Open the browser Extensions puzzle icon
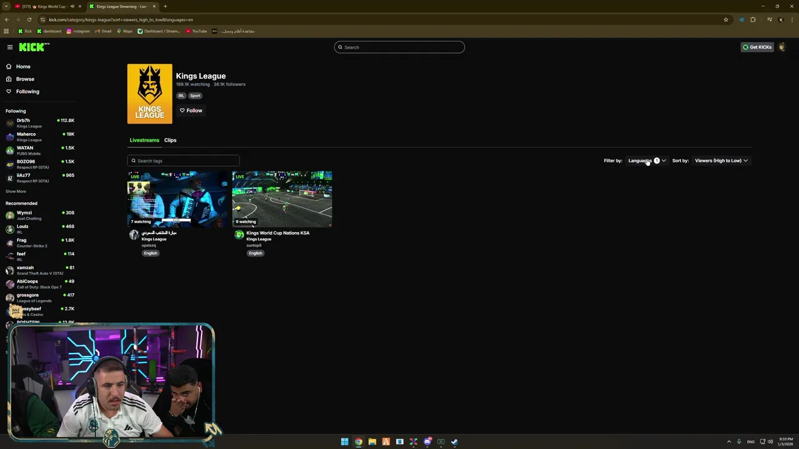The height and width of the screenshot is (449, 799). pyautogui.click(x=753, y=19)
